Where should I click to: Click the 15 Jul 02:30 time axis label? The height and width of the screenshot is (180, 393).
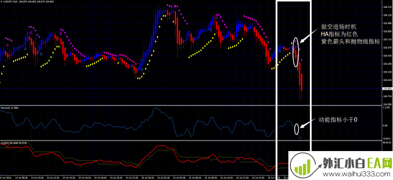click(164, 178)
